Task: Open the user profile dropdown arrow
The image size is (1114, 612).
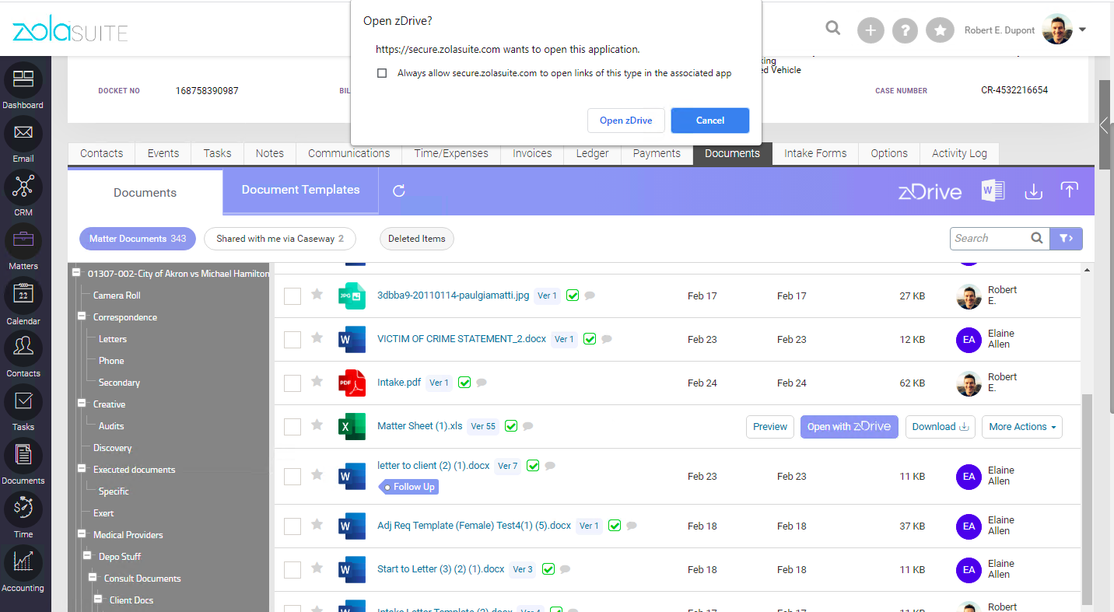Action: click(x=1082, y=30)
